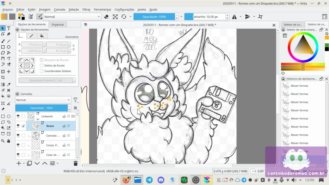Expand the brush opacity options arrow

[181, 17]
